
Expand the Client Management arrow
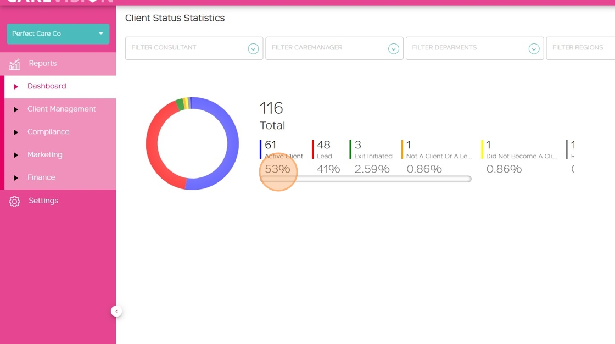[x=16, y=109]
